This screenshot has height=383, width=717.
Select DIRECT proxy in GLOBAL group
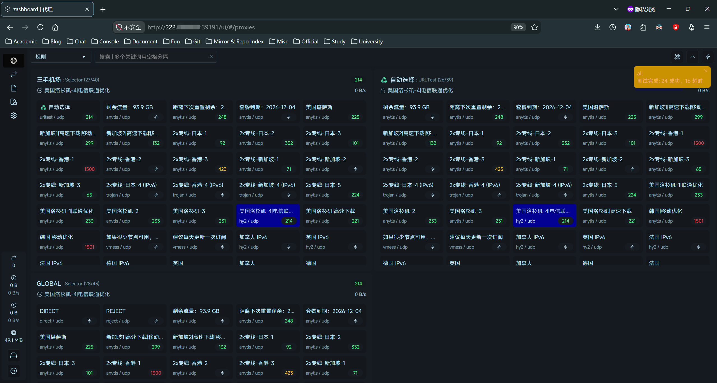(x=68, y=316)
